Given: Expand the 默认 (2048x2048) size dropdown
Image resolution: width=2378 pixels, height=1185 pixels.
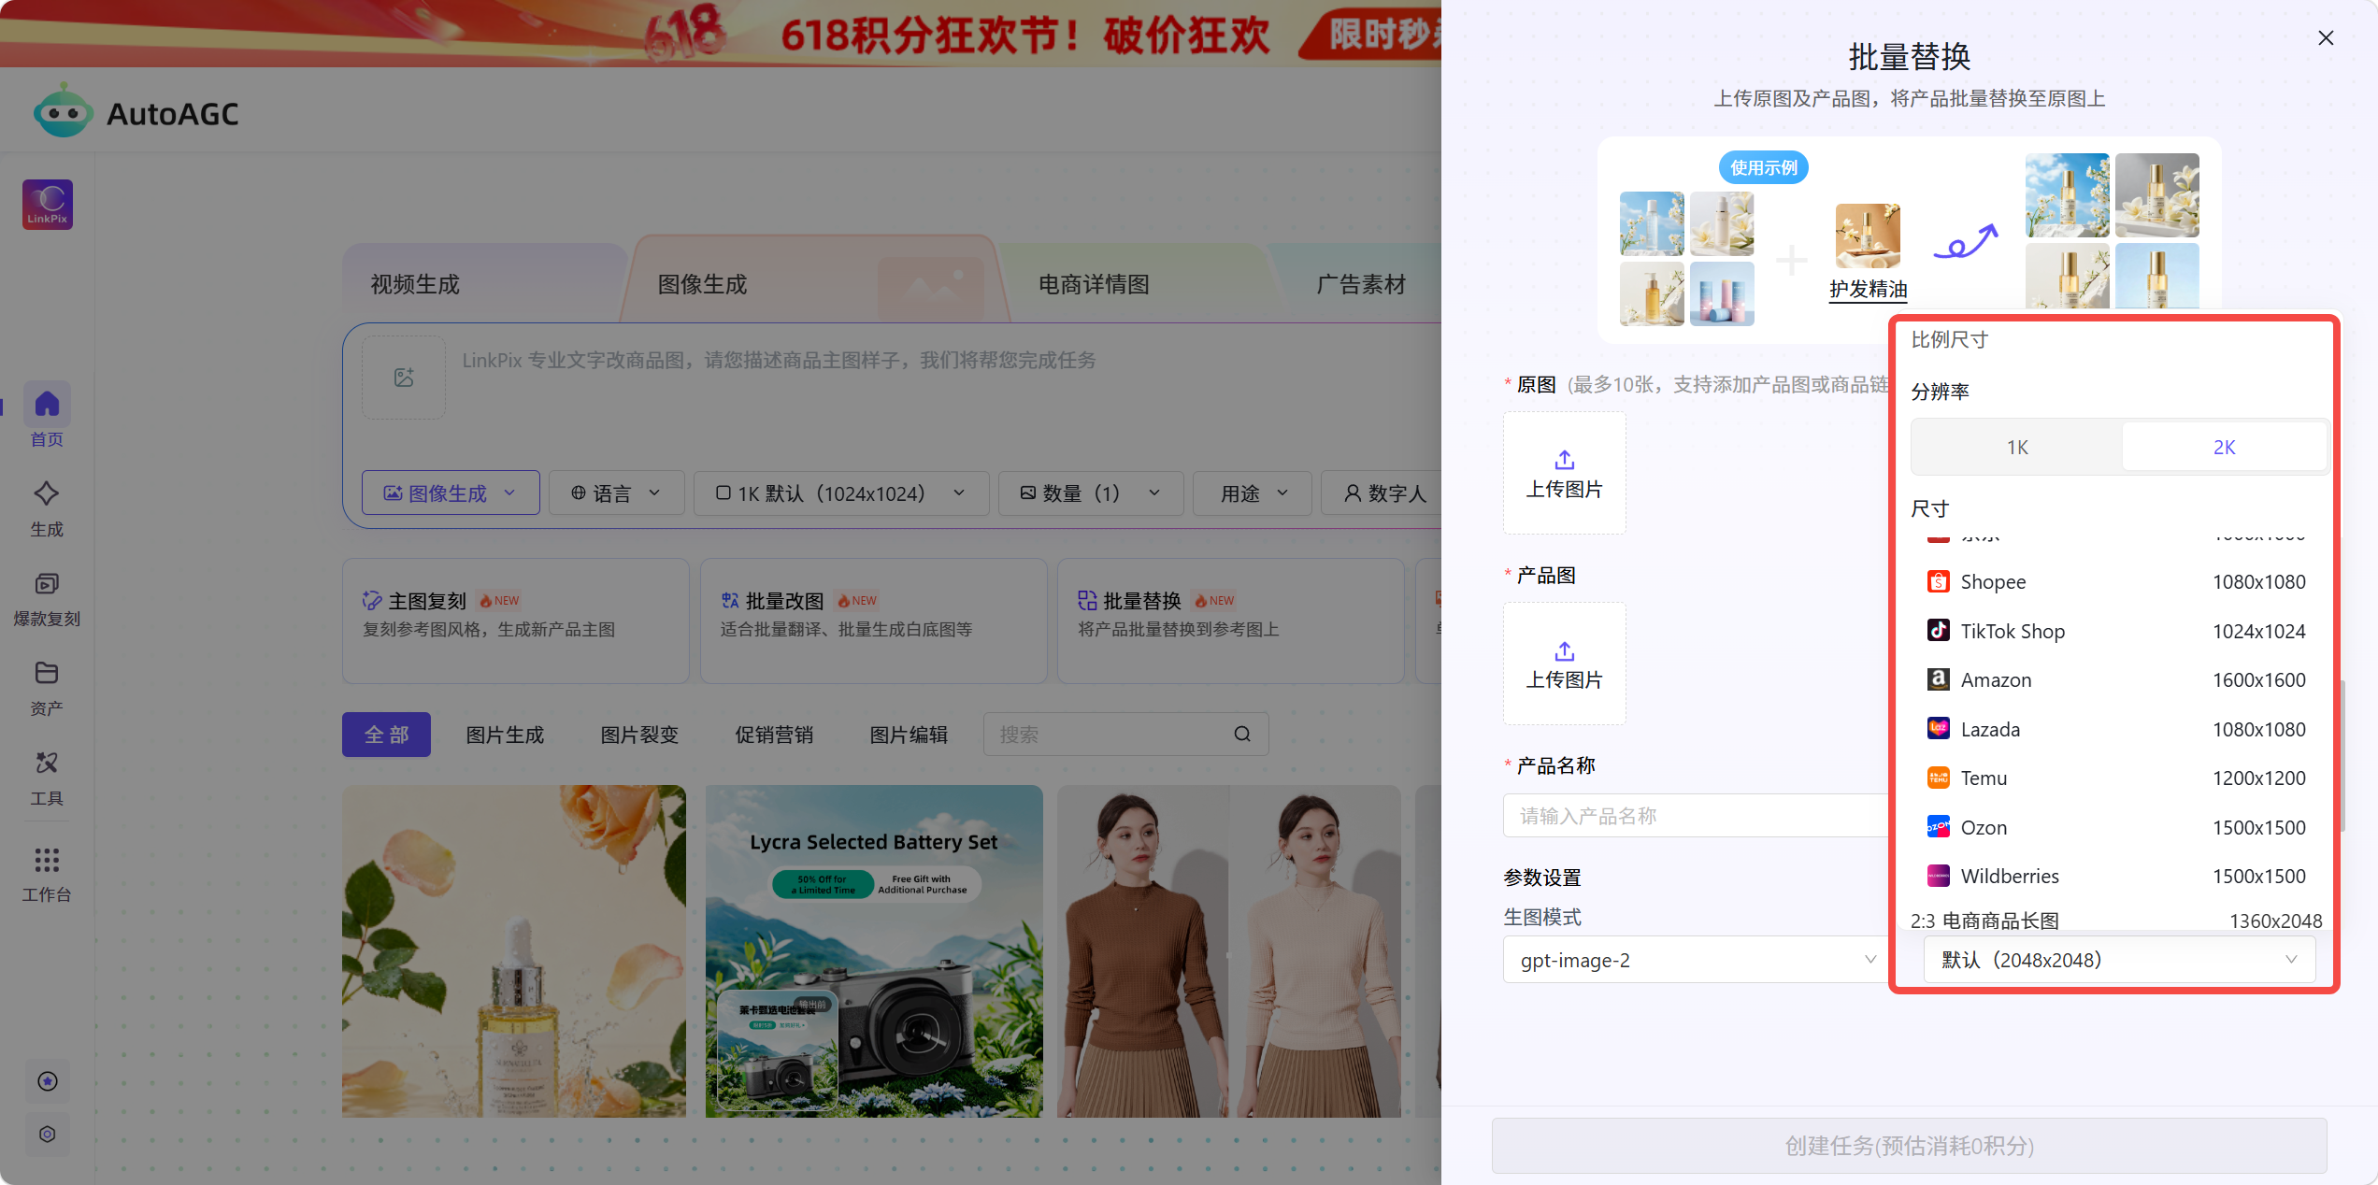Looking at the screenshot, I should click(2119, 960).
